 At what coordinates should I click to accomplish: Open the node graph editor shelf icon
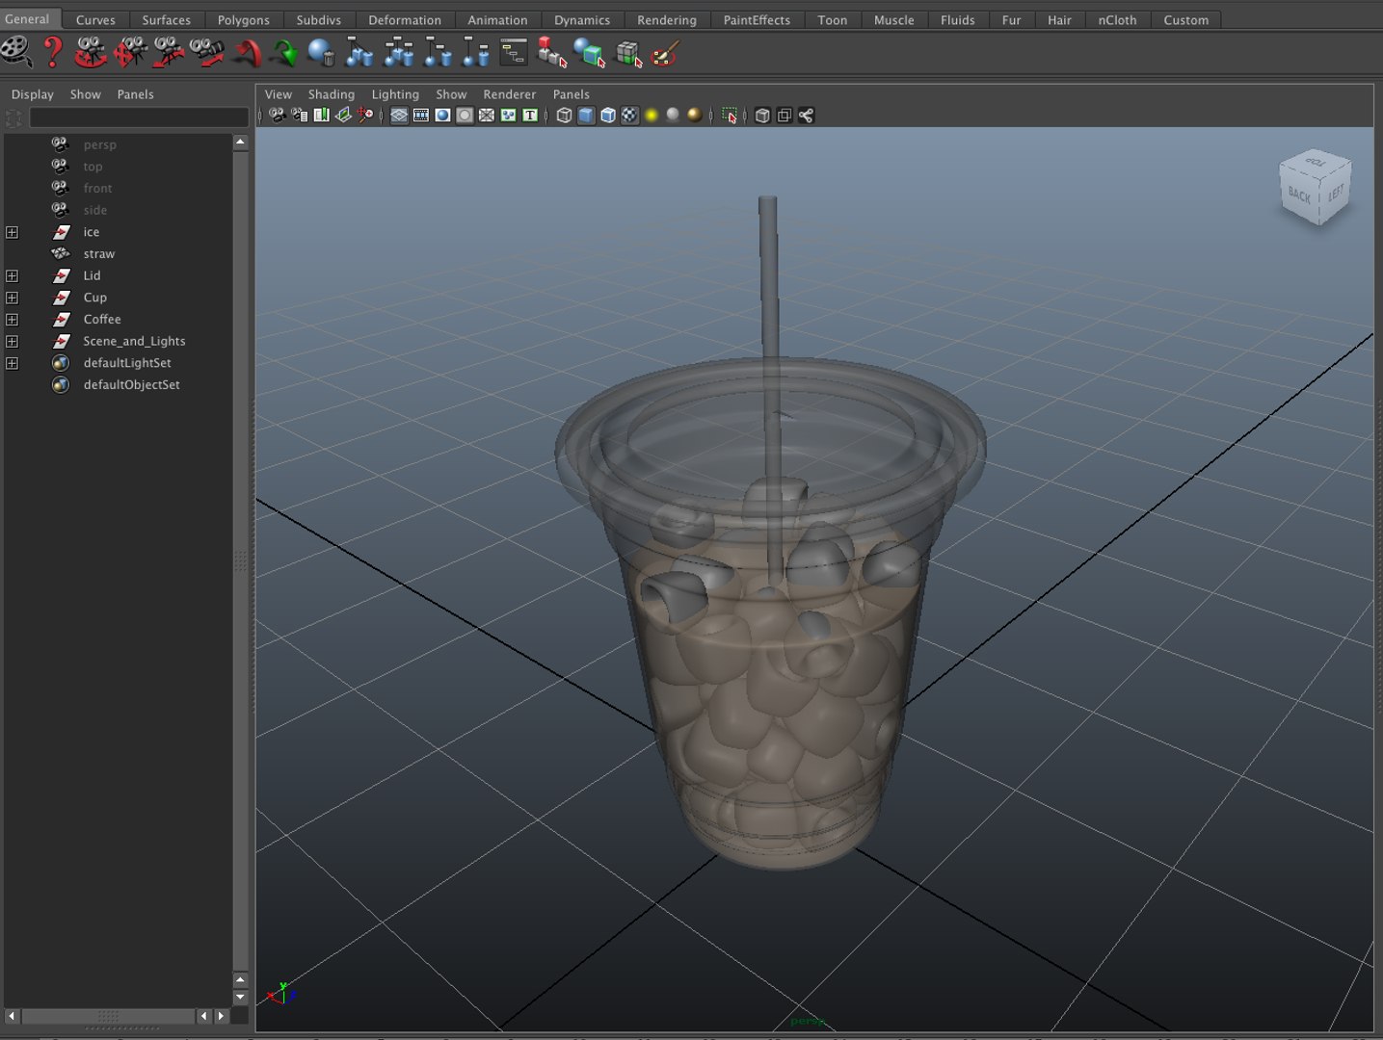(514, 52)
